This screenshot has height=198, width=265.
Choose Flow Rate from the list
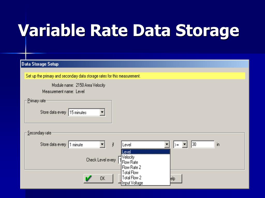(x=146, y=162)
